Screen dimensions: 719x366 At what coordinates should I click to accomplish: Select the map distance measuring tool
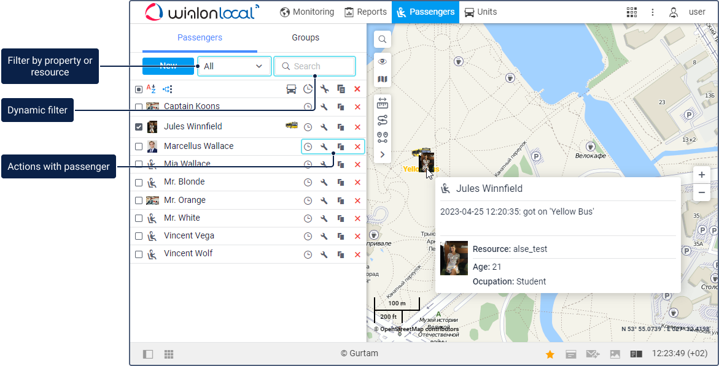tap(383, 103)
